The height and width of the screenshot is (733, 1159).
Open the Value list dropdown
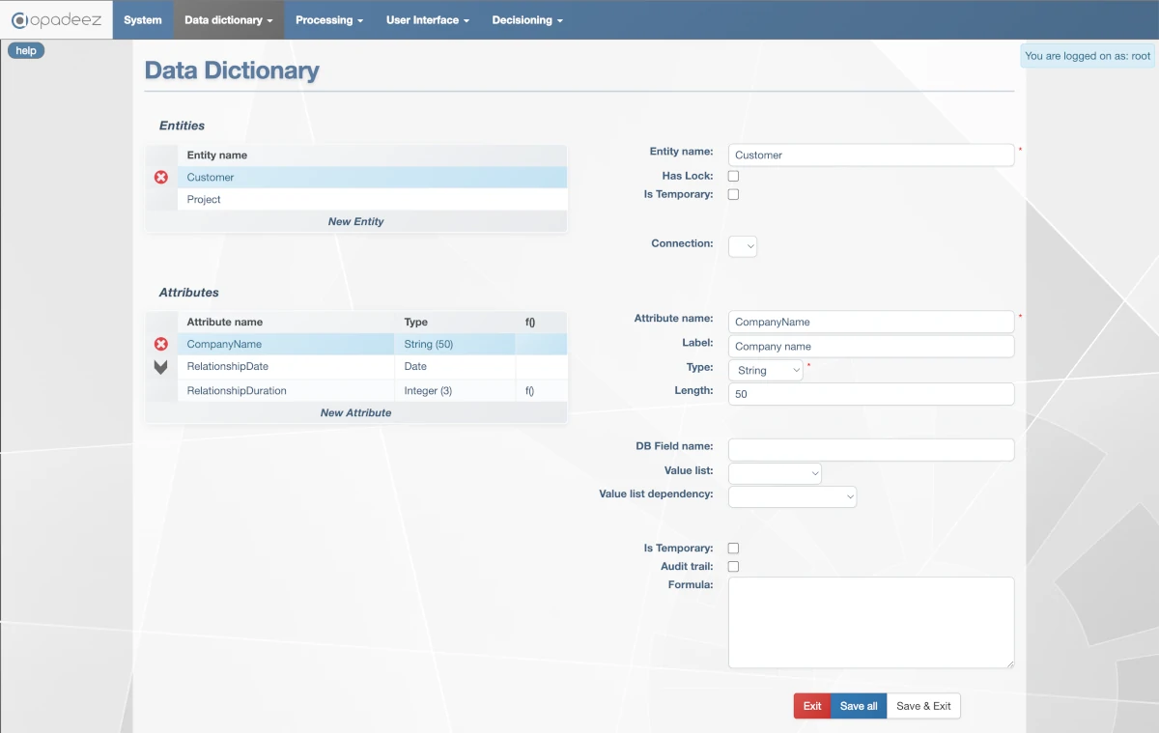click(x=775, y=473)
